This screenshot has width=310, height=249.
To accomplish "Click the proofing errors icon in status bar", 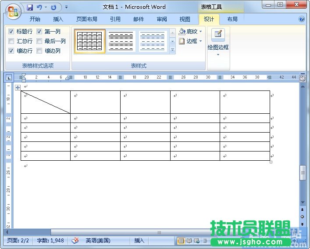I will click(x=75, y=241).
